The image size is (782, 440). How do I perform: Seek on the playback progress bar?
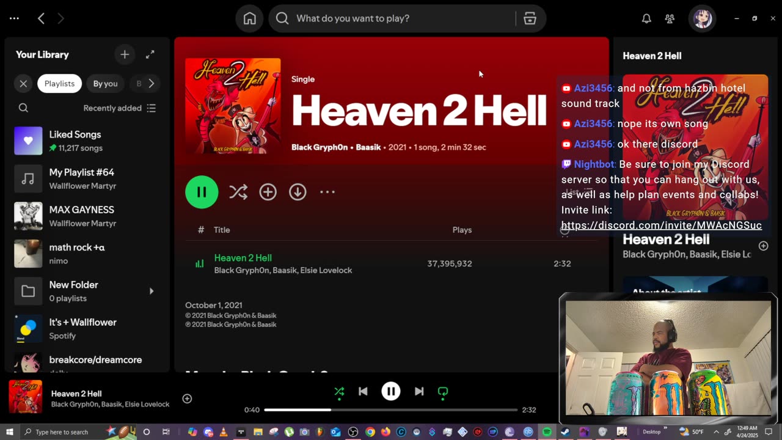coord(391,410)
